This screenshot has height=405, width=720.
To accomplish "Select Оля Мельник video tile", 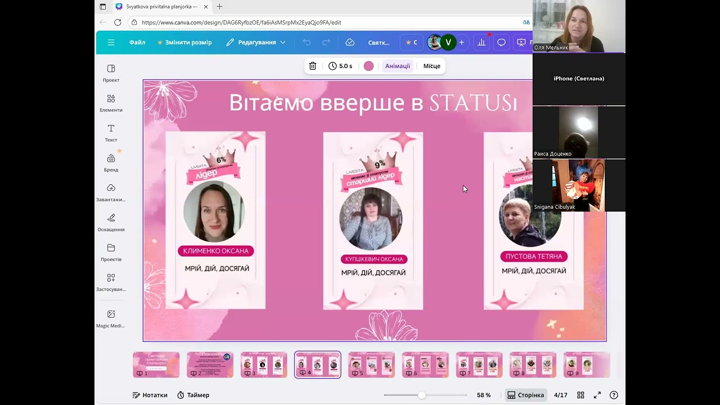I will pos(579,26).
